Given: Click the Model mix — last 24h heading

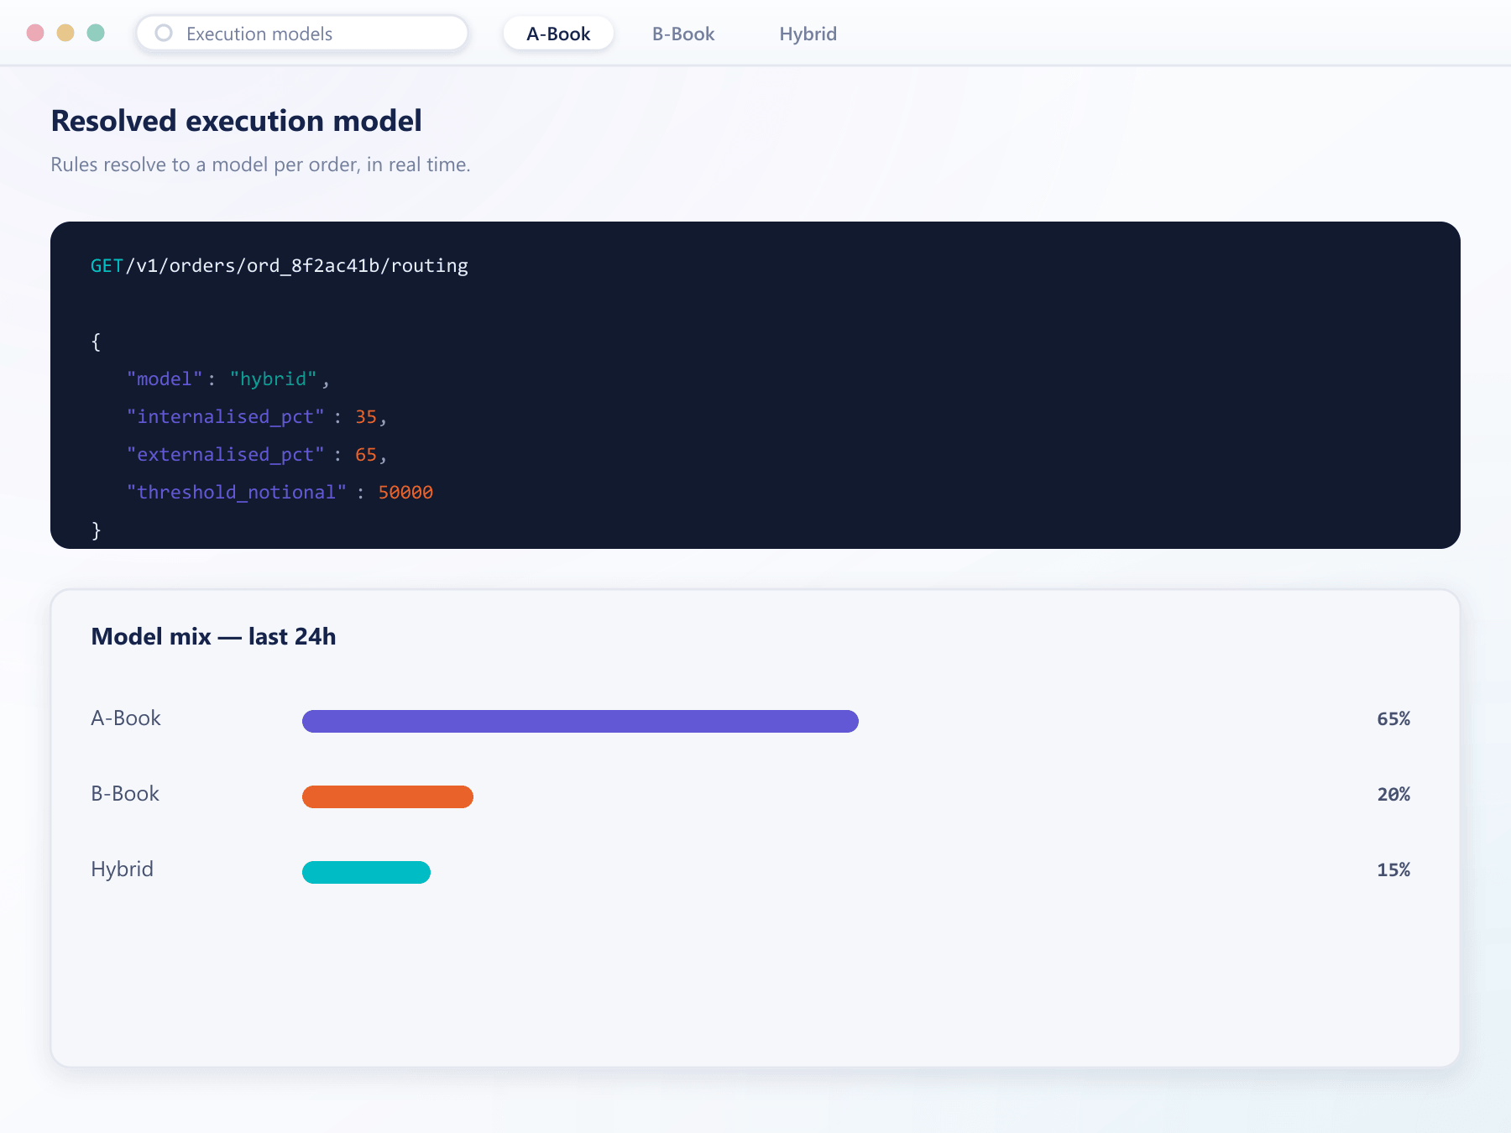Looking at the screenshot, I should pyautogui.click(x=213, y=637).
